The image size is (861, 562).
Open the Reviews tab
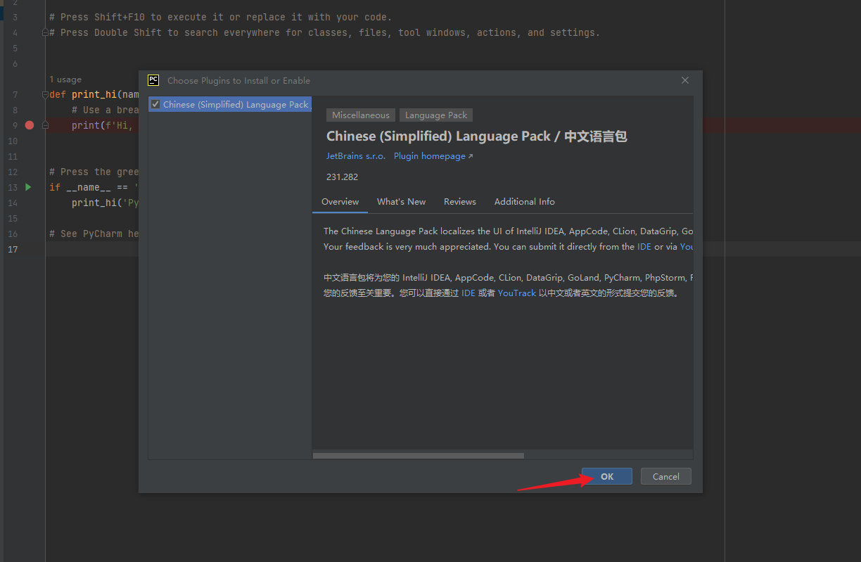[x=460, y=202]
